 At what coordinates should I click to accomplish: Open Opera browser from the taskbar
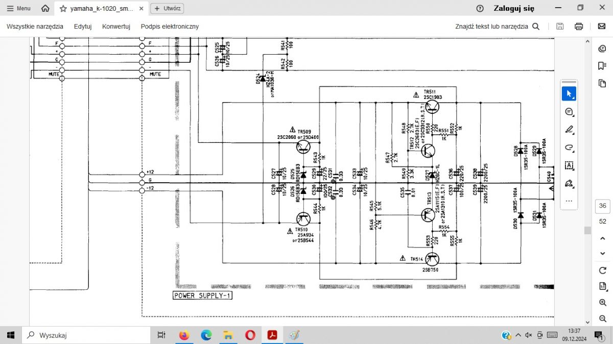point(250,335)
